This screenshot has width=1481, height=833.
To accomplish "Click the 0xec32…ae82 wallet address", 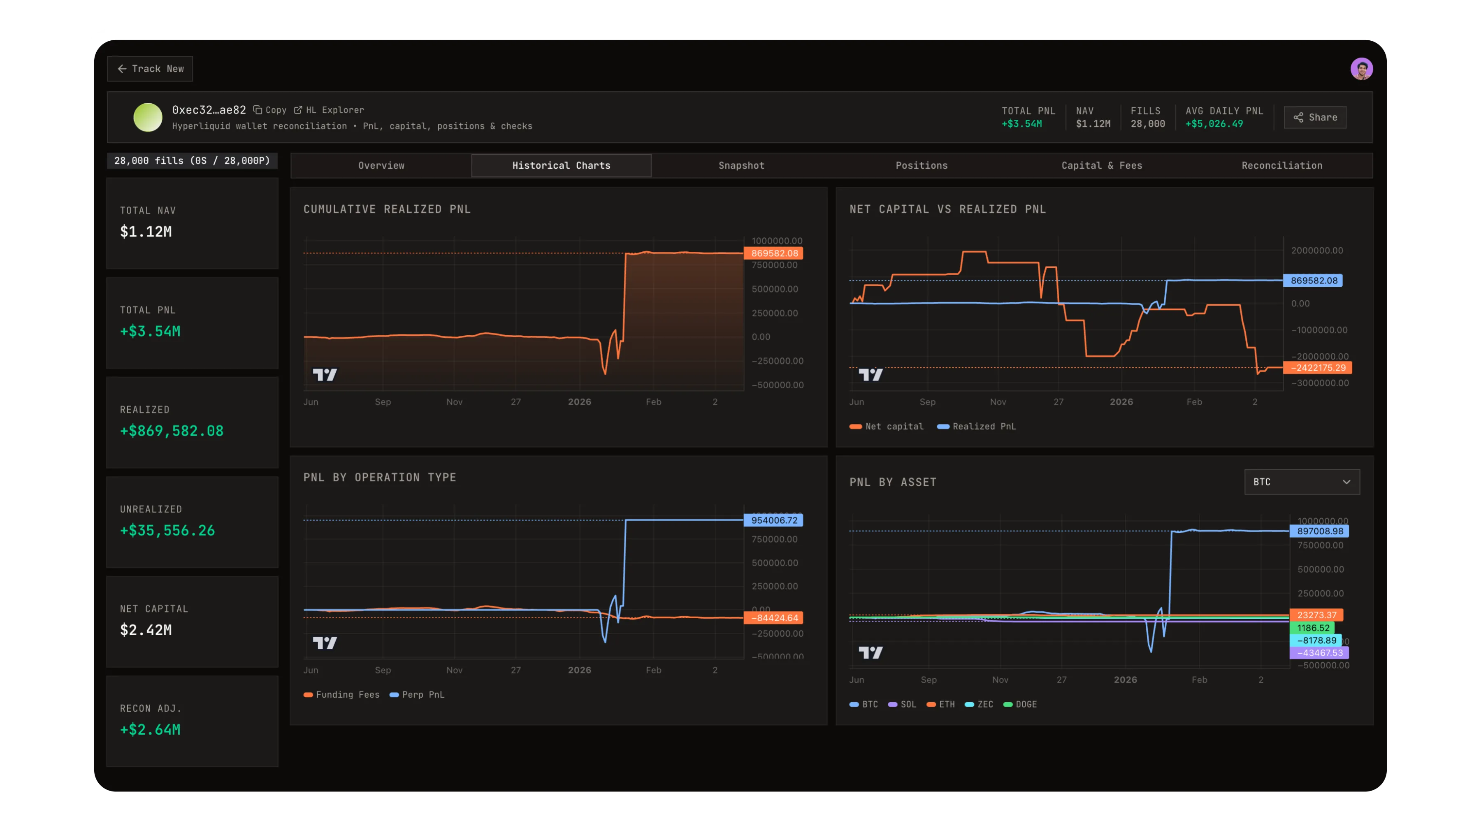I will [209, 110].
